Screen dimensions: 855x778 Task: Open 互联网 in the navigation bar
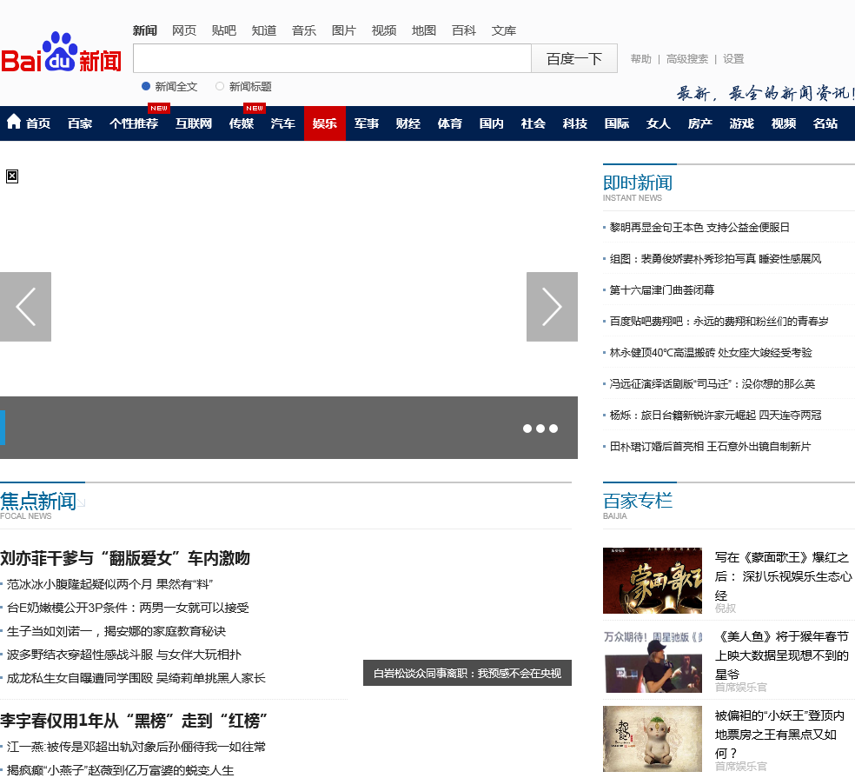pos(194,123)
